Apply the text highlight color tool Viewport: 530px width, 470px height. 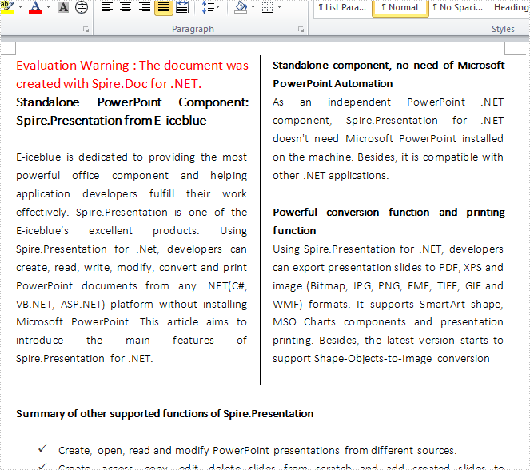(7, 7)
